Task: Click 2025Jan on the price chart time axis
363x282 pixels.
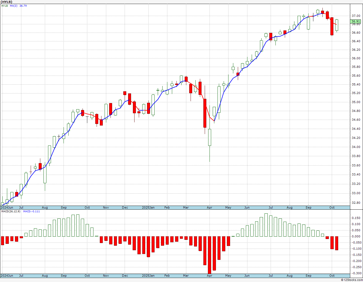Action: tap(148, 207)
